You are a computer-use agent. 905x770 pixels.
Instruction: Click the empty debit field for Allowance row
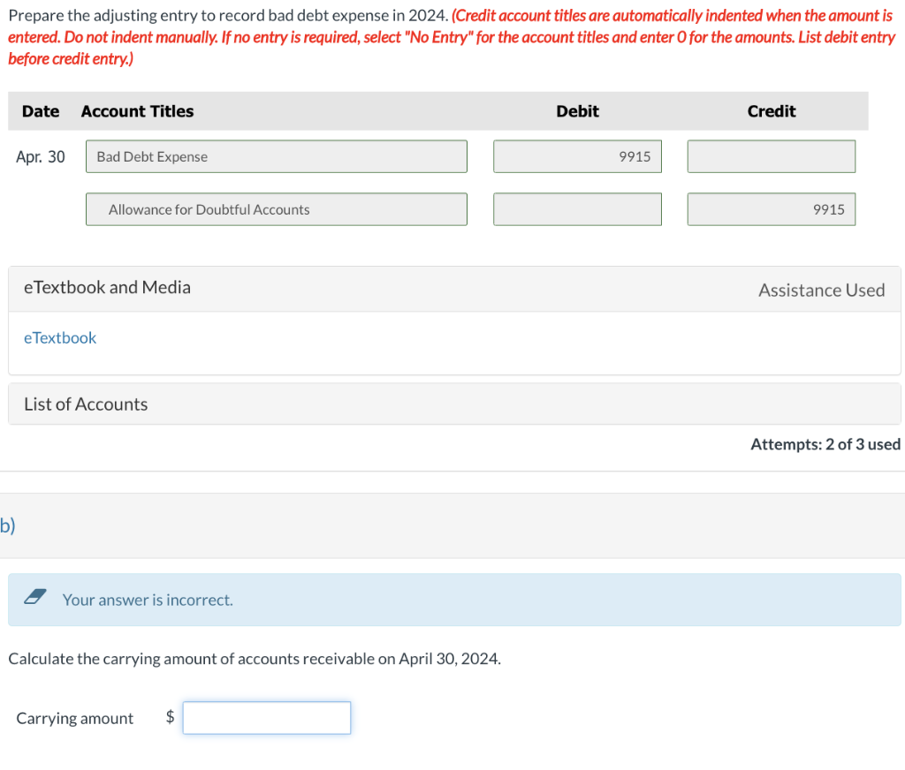pyautogui.click(x=577, y=209)
